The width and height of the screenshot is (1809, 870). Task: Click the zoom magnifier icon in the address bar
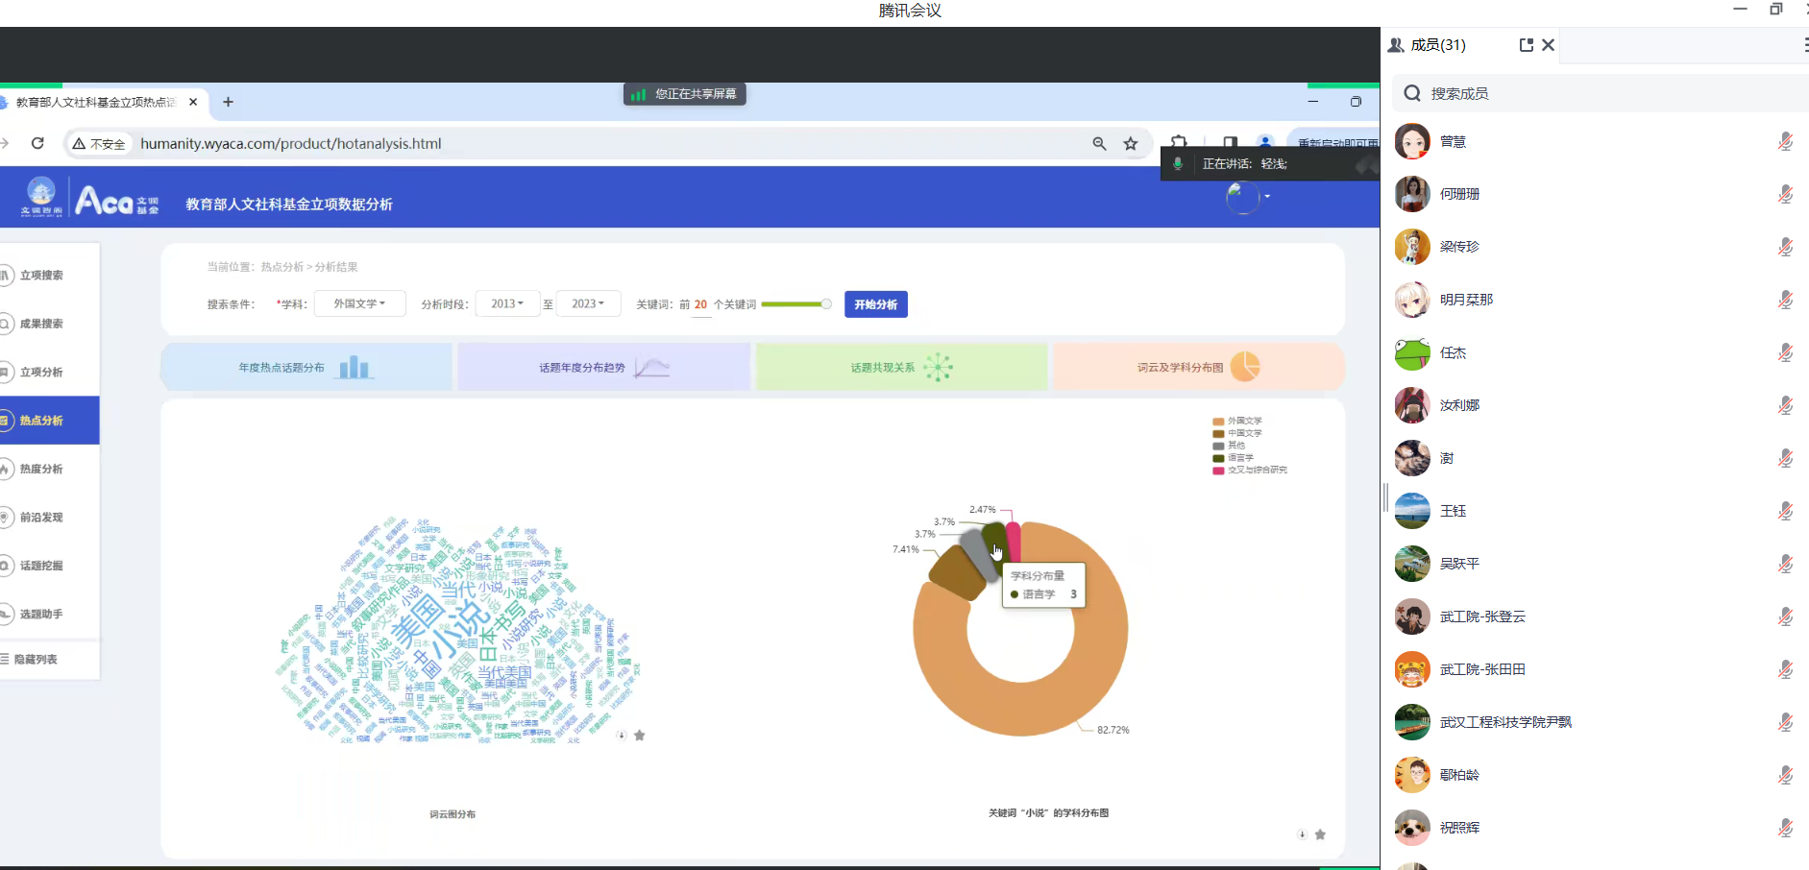pyautogui.click(x=1099, y=144)
